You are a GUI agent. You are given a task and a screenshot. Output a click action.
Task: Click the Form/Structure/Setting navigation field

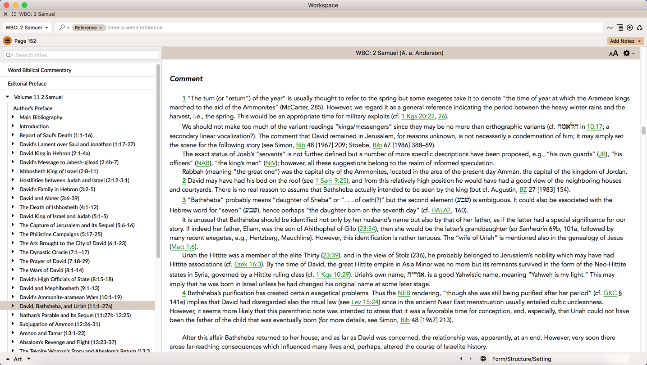560,359
